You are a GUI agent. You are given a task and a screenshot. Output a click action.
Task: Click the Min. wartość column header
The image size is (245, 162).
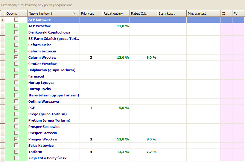pos(203,13)
